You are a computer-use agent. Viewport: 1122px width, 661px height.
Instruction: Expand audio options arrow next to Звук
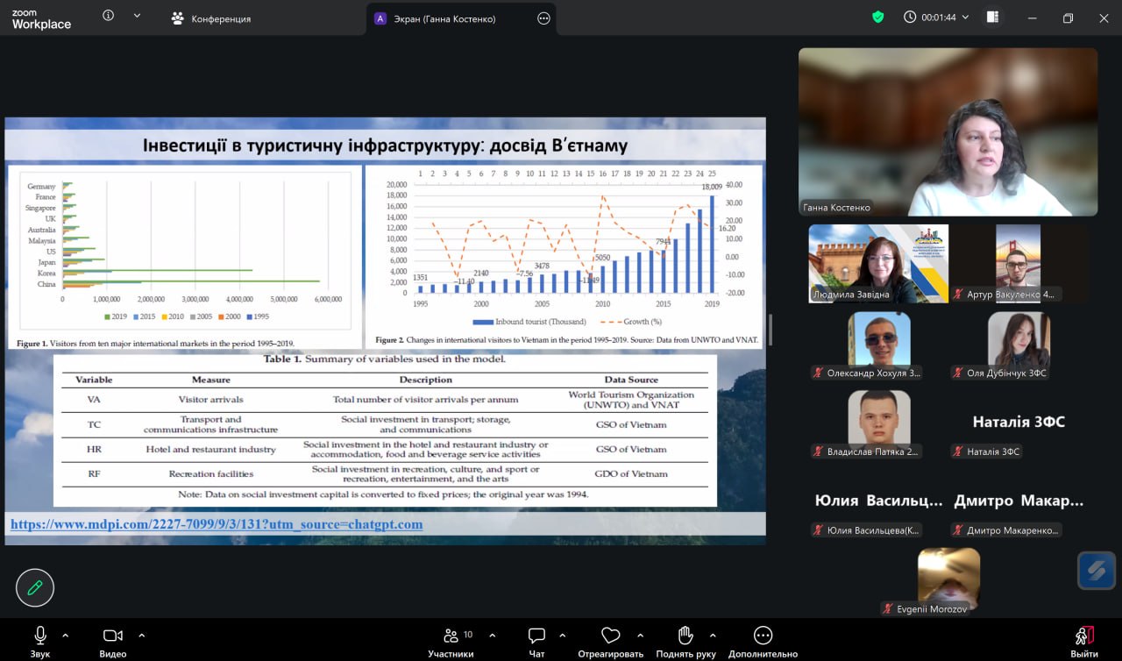coord(66,635)
